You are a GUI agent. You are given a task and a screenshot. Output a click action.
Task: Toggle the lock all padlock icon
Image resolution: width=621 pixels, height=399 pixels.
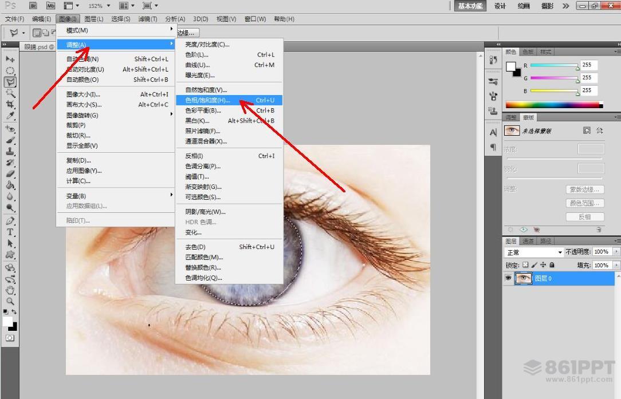(x=552, y=265)
